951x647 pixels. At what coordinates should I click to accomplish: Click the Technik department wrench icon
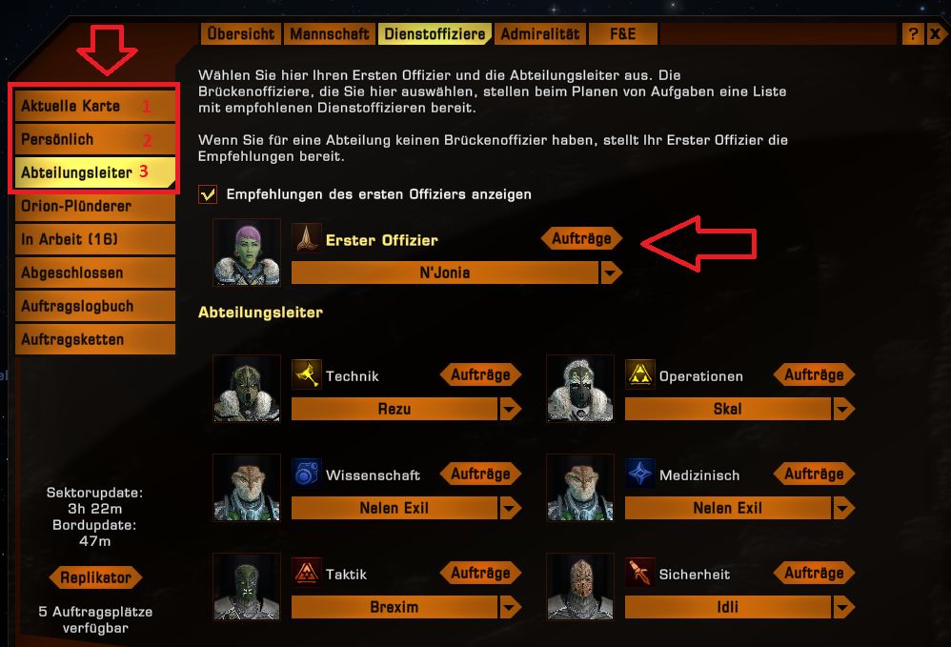point(306,374)
